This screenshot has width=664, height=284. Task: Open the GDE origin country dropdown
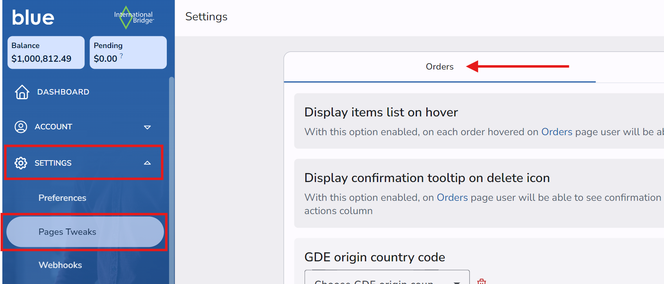[387, 279]
